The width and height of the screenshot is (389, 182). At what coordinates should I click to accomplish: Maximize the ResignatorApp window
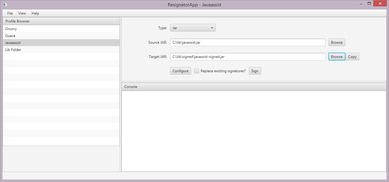coord(369,4)
